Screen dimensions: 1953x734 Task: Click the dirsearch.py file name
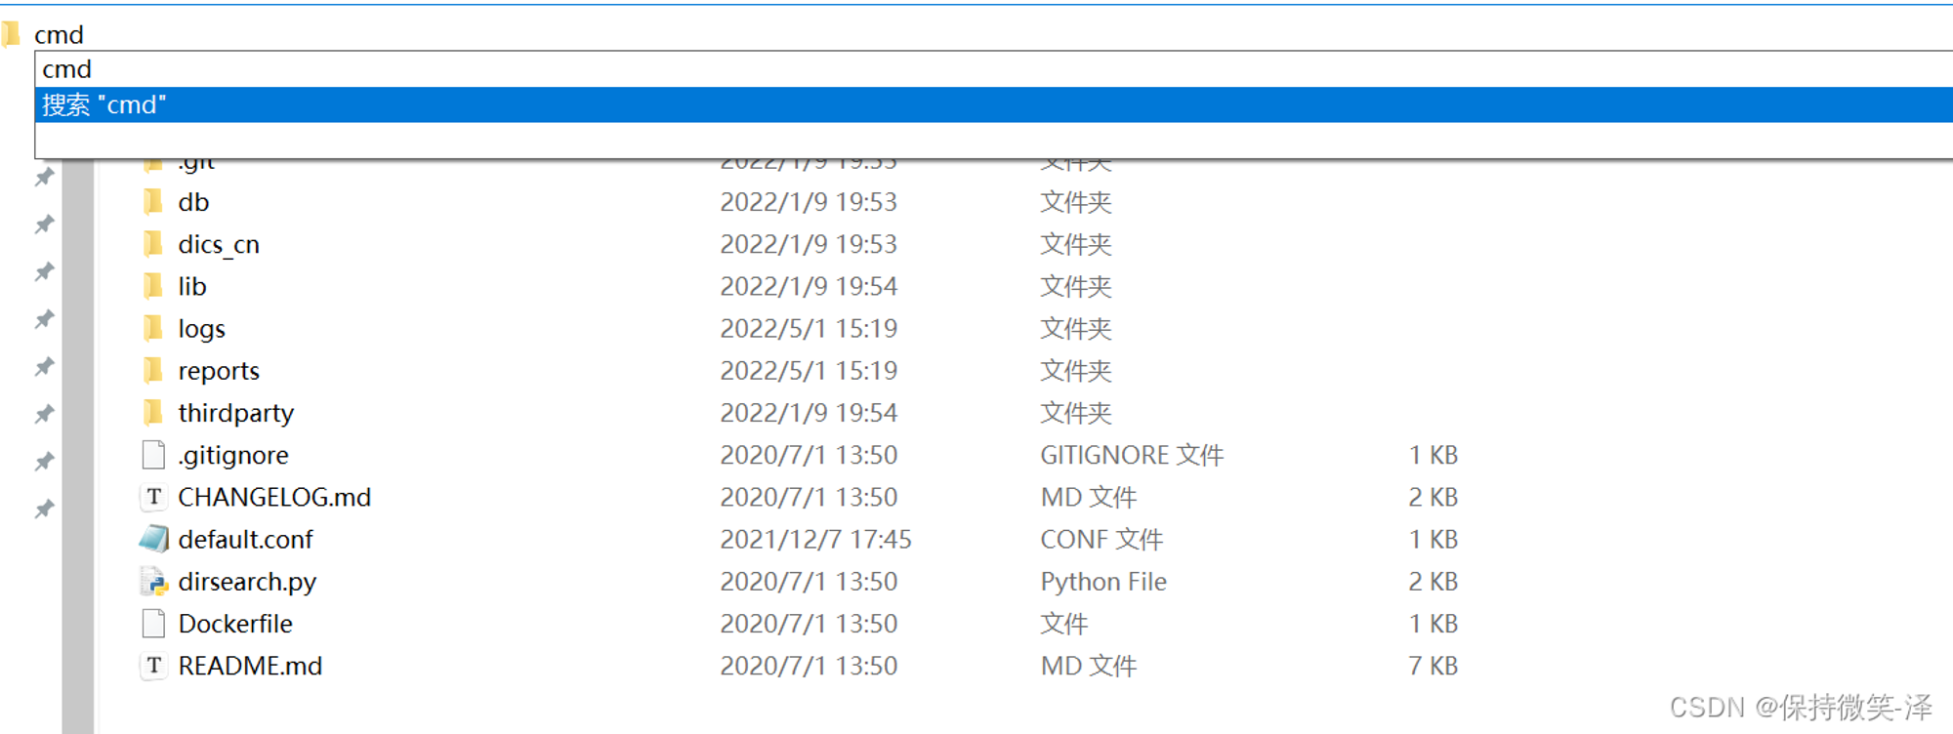pos(247,582)
